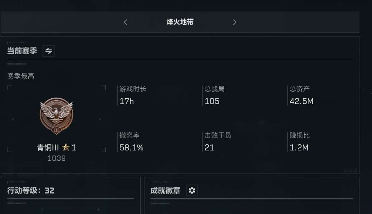This screenshot has width=372, height=214.
Task: Select the 烽火地带 mode title
Action: tap(180, 22)
